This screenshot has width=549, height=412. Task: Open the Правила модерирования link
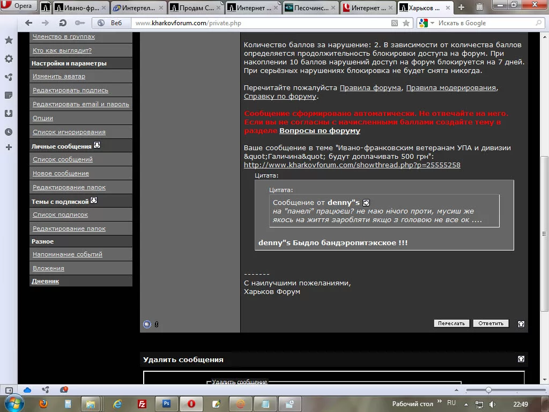451,88
